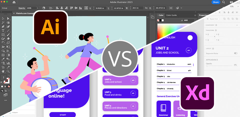Select the Column Graph tool
240x117 pixels.
point(8,63)
